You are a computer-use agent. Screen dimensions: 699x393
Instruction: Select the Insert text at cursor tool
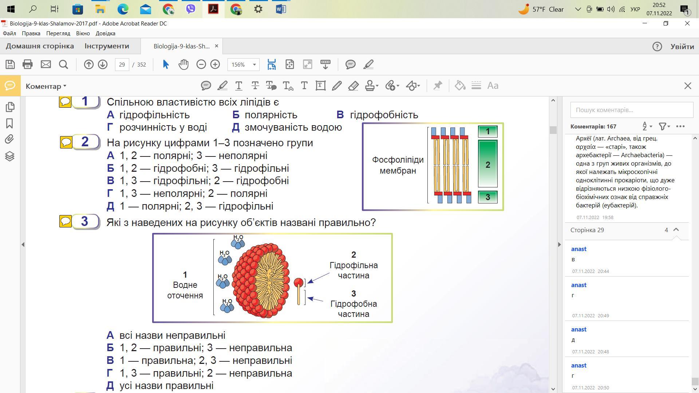coord(288,86)
